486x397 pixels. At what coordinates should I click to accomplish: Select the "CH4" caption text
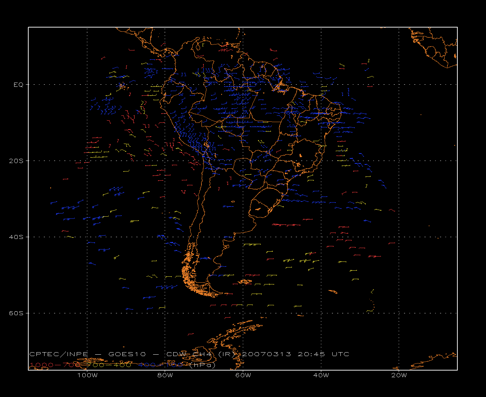point(203,354)
